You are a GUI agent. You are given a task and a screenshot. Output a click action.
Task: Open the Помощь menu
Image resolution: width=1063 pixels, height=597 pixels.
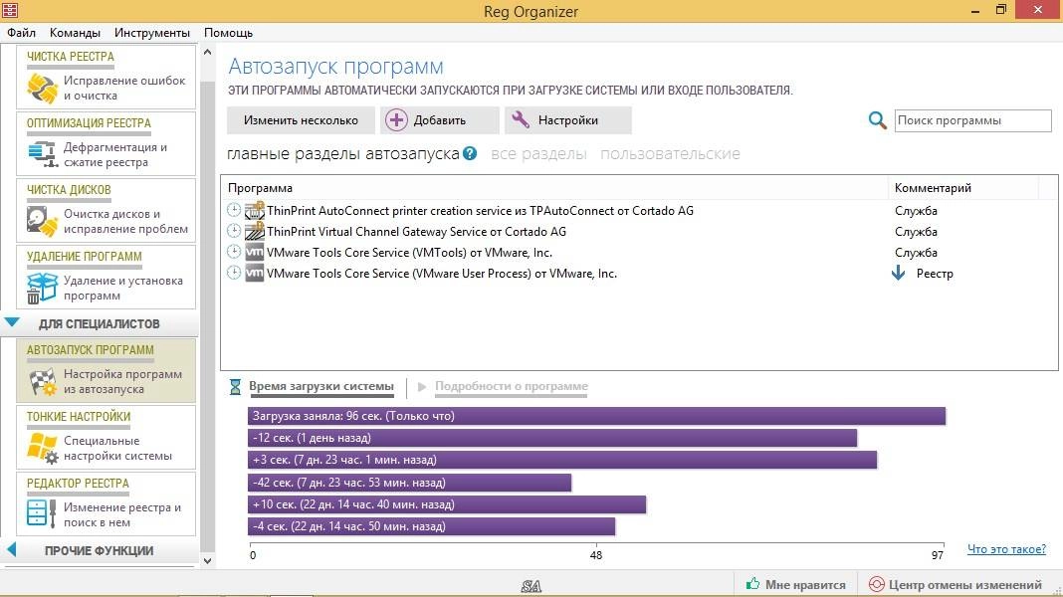pyautogui.click(x=229, y=33)
